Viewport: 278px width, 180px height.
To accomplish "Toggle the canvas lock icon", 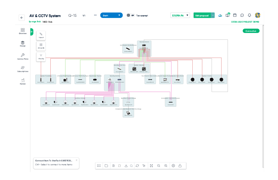I will pos(180,166).
